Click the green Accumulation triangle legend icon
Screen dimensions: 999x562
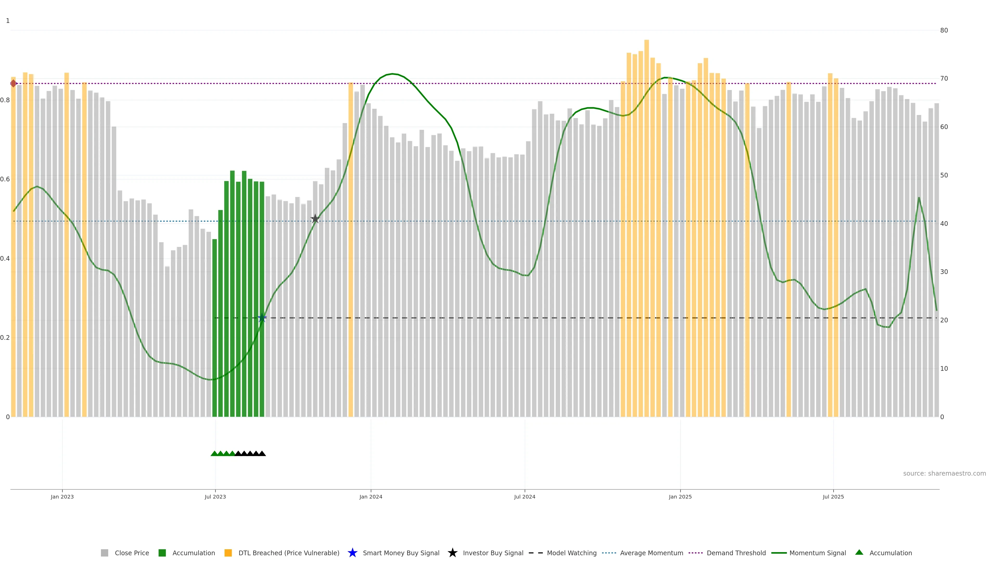(x=859, y=552)
